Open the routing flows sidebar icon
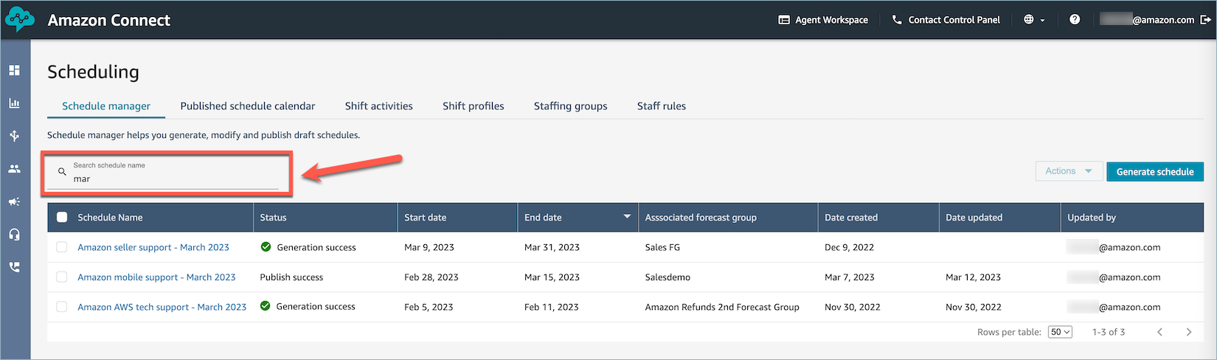Screen dimensions: 1217x360 (14, 136)
